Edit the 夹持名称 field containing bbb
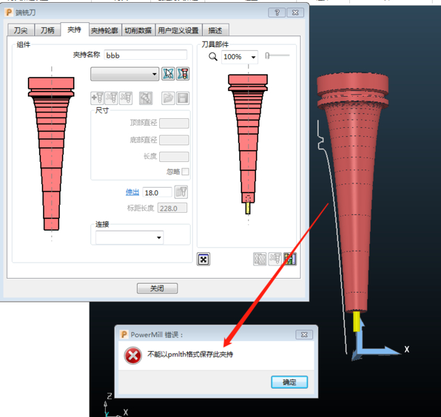Screen dimensions: 441x417 tap(145, 55)
